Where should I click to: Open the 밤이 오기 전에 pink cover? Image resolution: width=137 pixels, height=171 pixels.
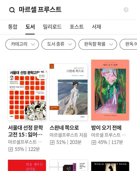[x=110, y=90]
